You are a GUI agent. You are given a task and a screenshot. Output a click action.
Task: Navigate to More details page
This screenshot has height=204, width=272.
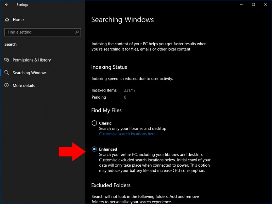[24, 85]
